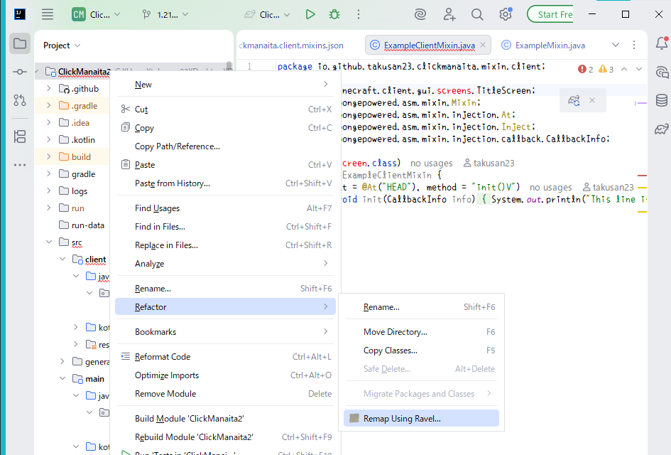Click the green Run button in toolbar
671x455 pixels.
[x=310, y=14]
